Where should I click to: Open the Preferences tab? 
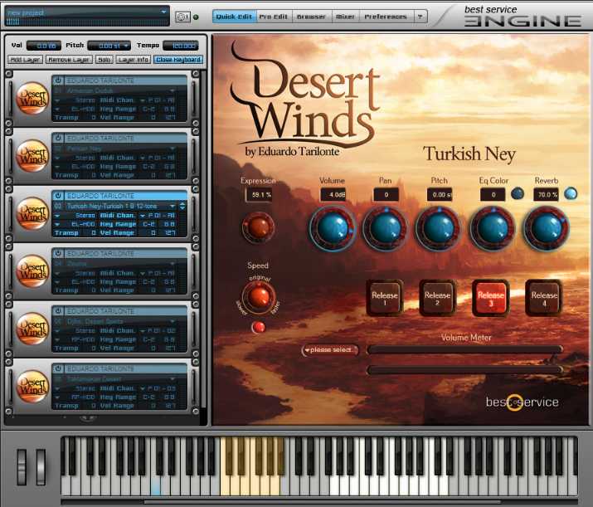386,17
